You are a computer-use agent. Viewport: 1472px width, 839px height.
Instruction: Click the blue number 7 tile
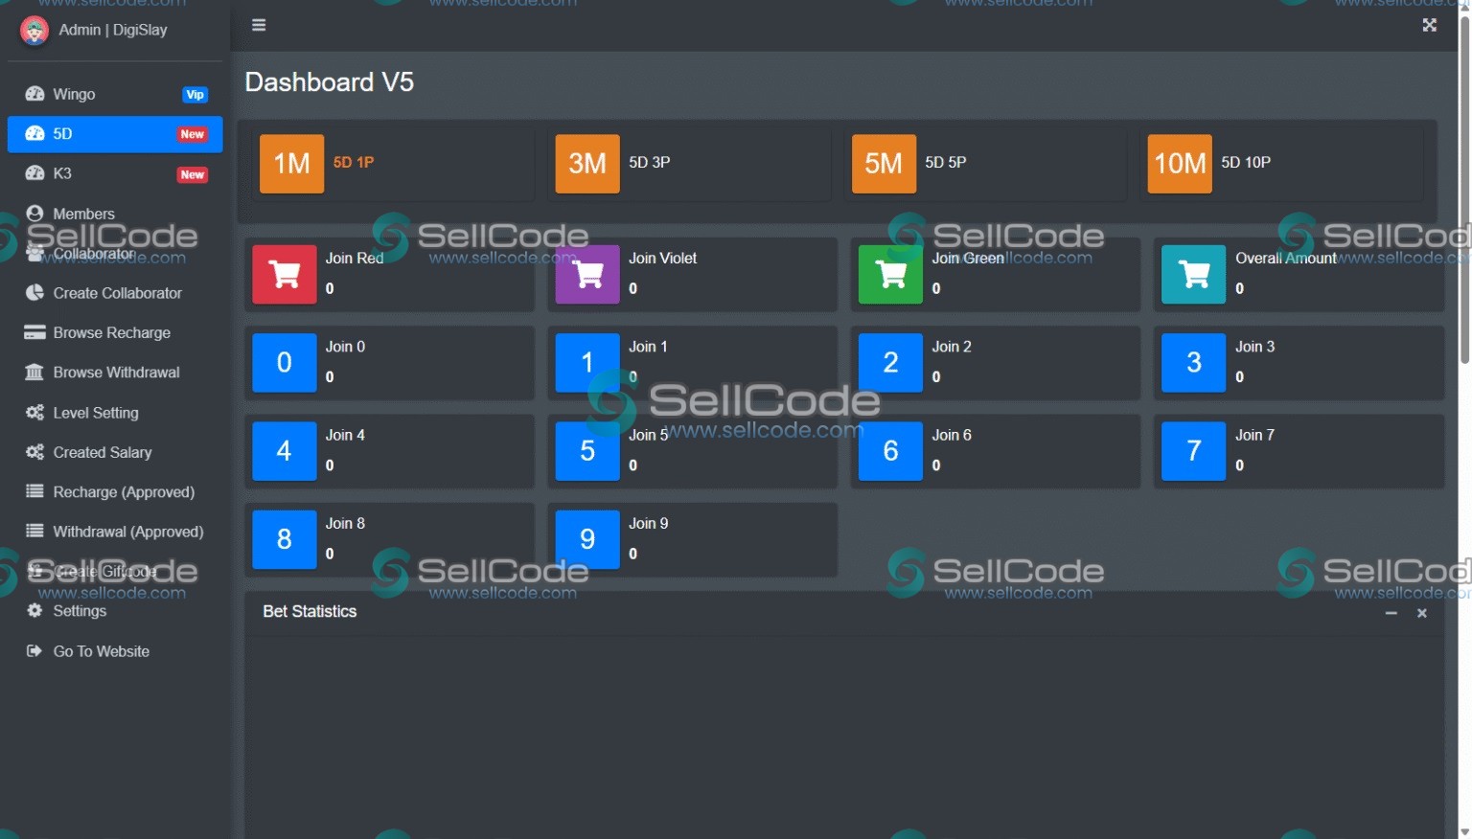pyautogui.click(x=1193, y=451)
